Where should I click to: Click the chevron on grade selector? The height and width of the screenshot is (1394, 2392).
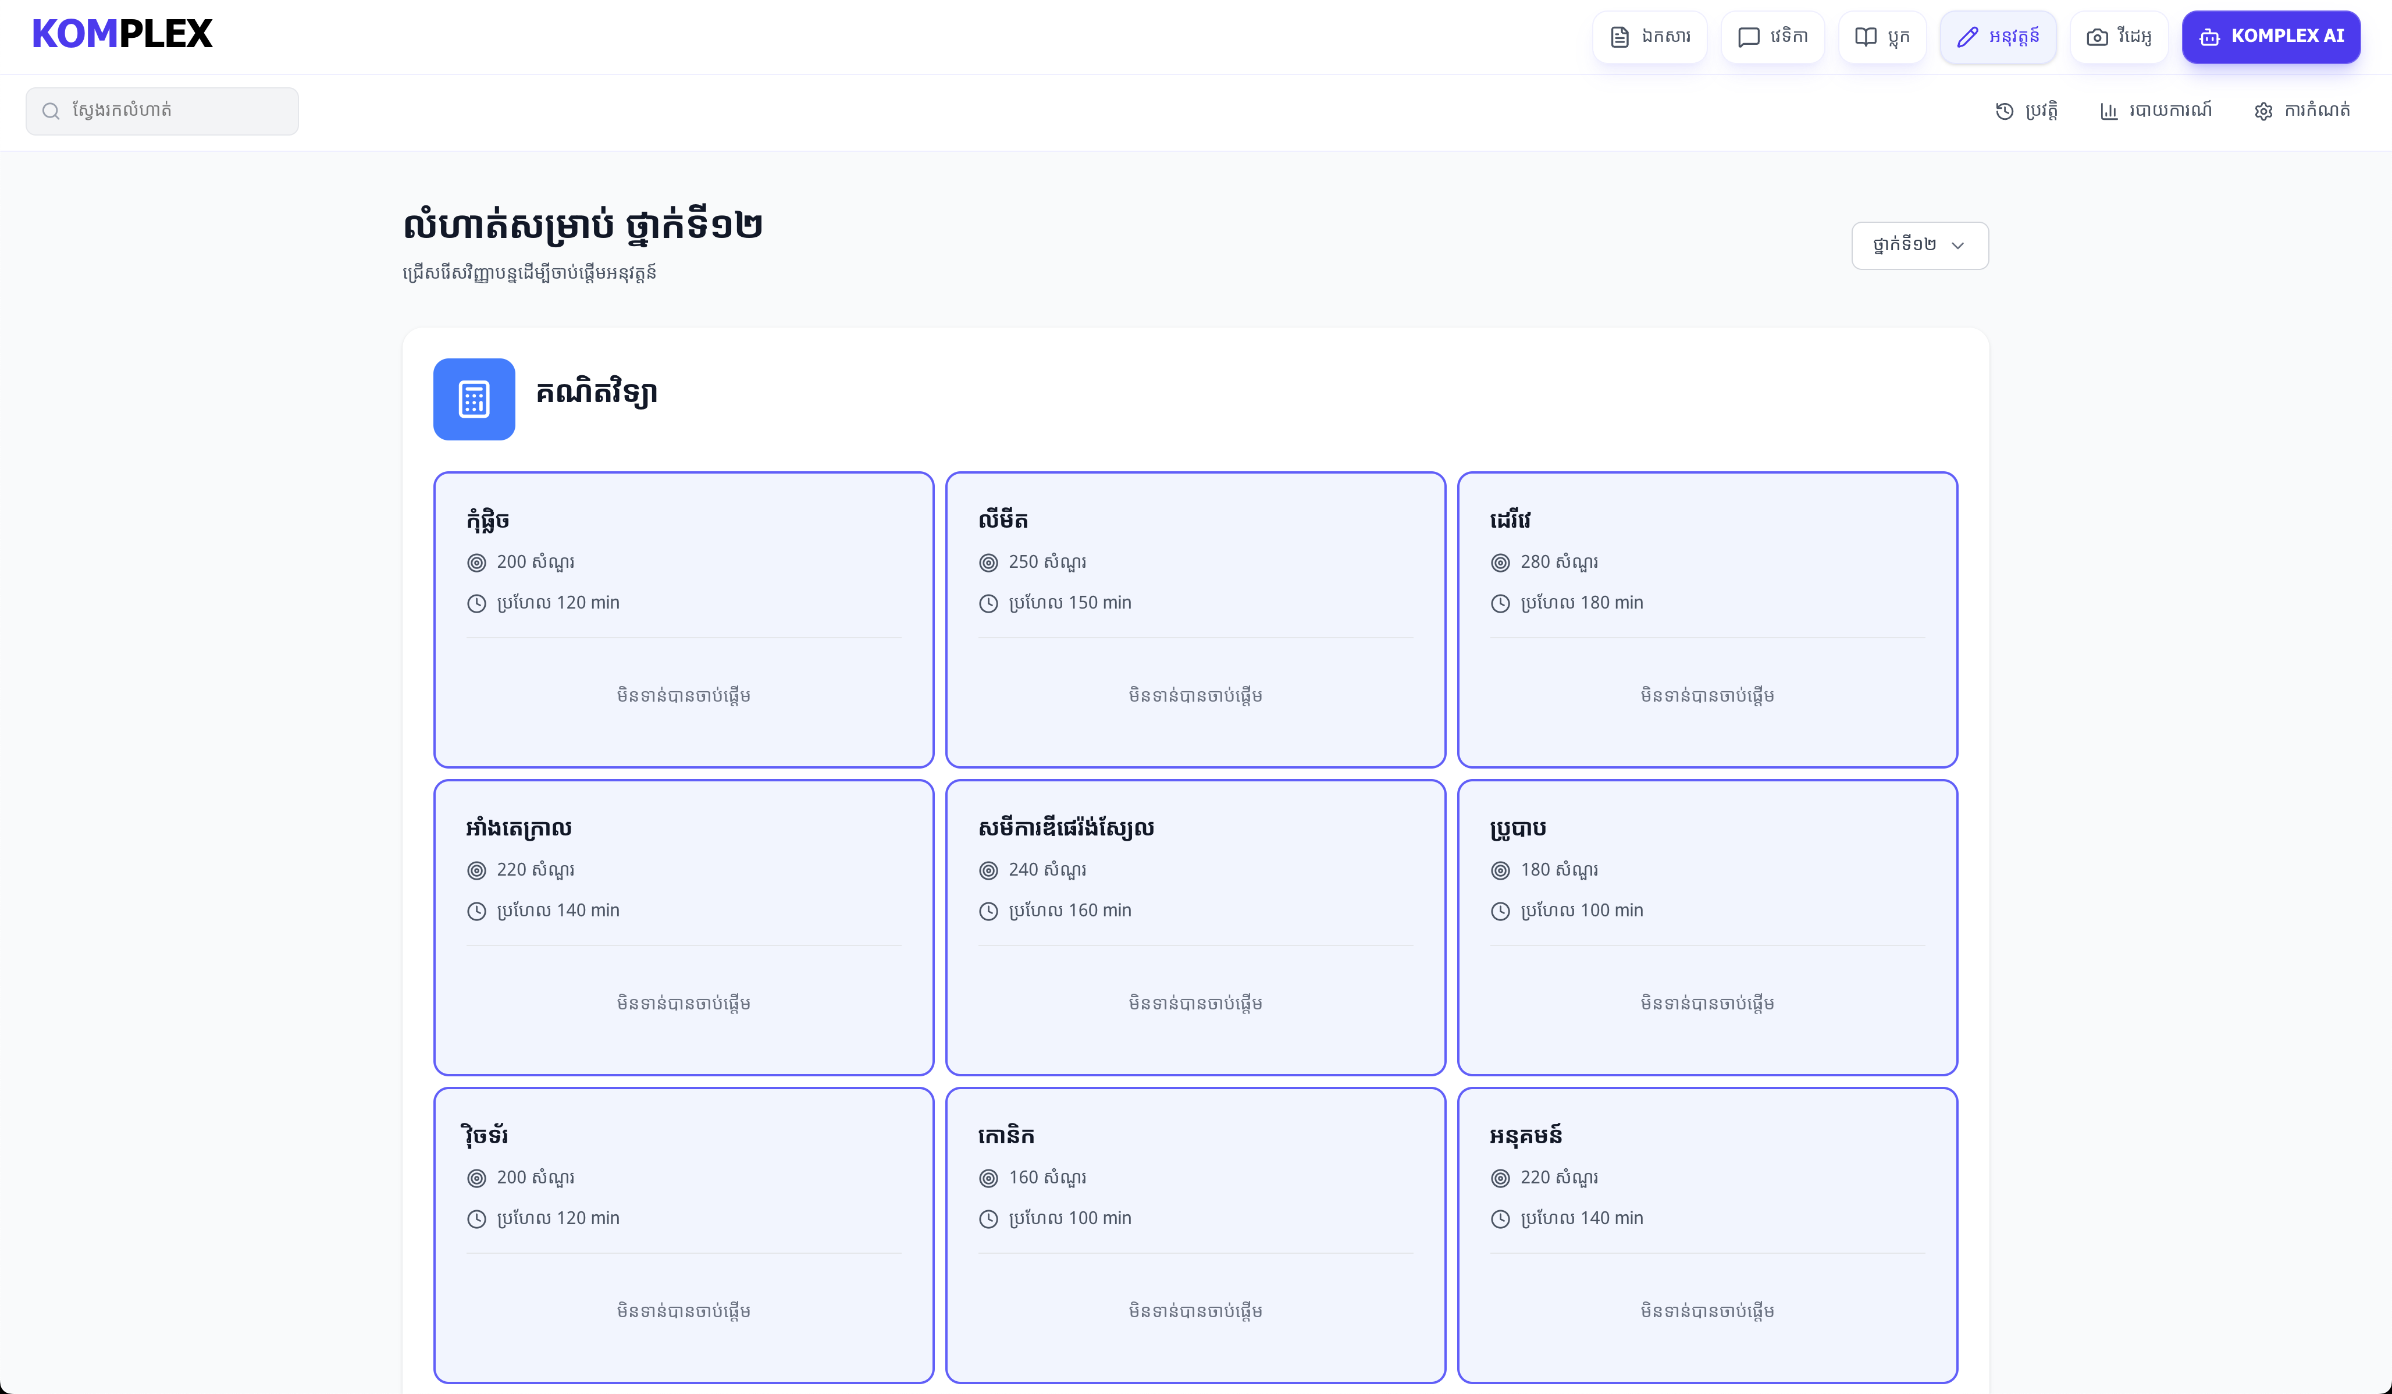(x=1957, y=246)
